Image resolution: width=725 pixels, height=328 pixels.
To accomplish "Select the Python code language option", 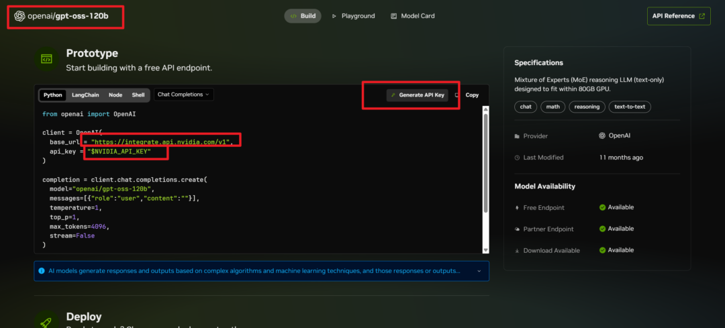I will click(53, 95).
